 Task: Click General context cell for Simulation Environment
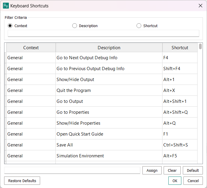tap(31, 156)
